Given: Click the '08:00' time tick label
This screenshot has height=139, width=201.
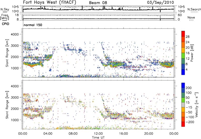Looking at the screenshot, I should coord(73,134).
